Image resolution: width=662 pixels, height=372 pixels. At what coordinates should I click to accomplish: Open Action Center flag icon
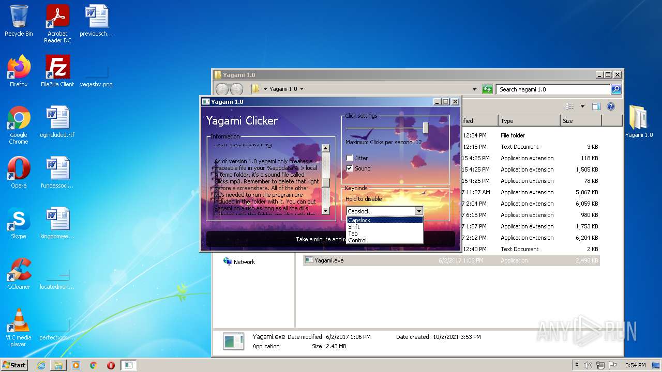coord(613,365)
